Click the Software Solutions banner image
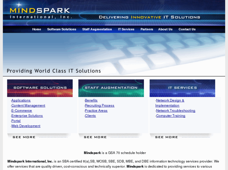Viewport: 228px width, 170px height. coord(40,88)
